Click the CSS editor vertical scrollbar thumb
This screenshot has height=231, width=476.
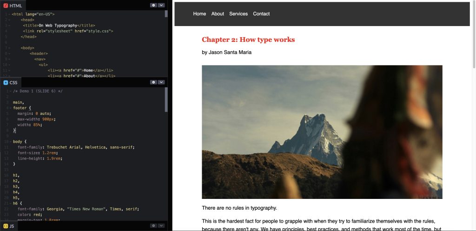click(166, 100)
